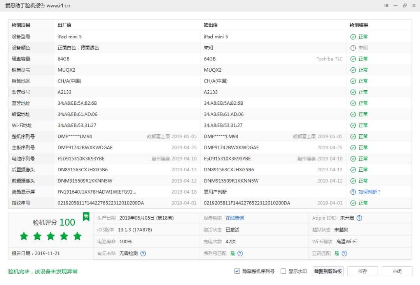The image size is (420, 285).
Task: Select the 需用户判断 value
Action: click(x=215, y=192)
